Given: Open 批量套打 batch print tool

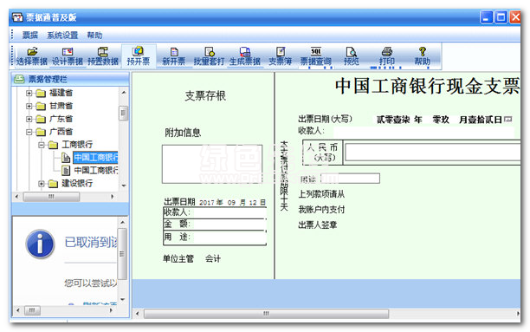Looking at the screenshot, I should pos(209,56).
